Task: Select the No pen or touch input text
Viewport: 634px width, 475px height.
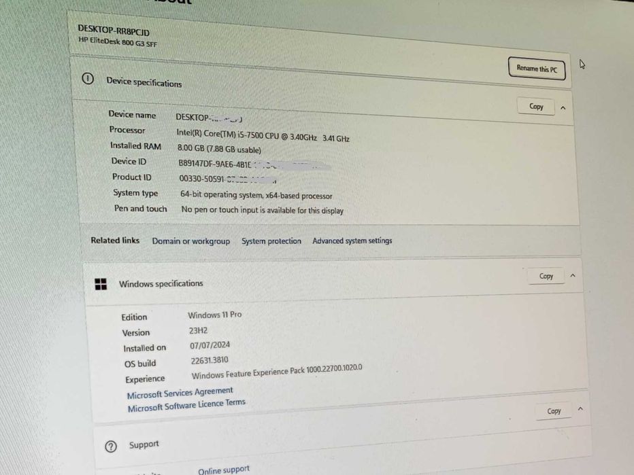Action: [263, 210]
